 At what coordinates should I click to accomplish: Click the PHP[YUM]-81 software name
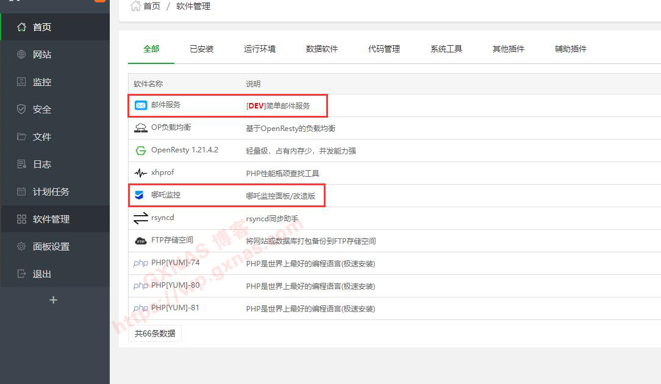pos(175,308)
